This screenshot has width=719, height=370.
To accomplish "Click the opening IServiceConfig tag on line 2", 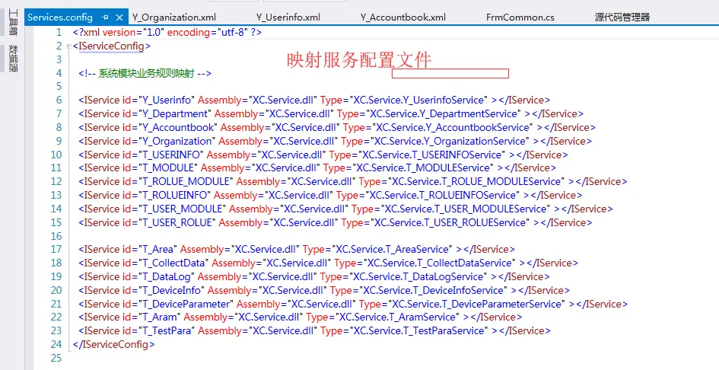I will (111, 46).
